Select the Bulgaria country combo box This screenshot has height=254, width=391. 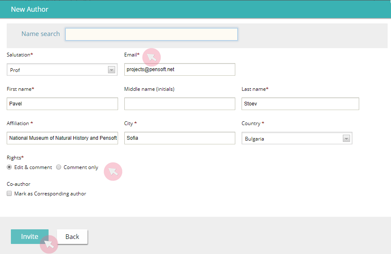pos(297,138)
